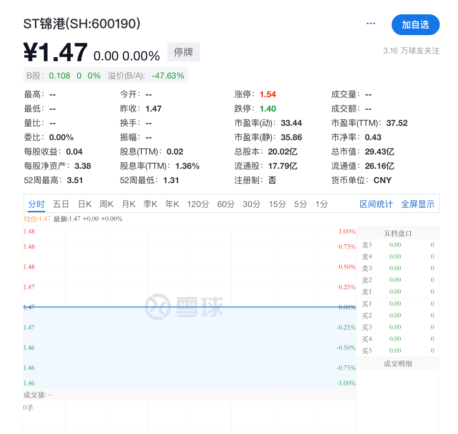The width and height of the screenshot is (458, 434).
Task: Select the 分时 intraday chart tab
Action: [x=36, y=204]
